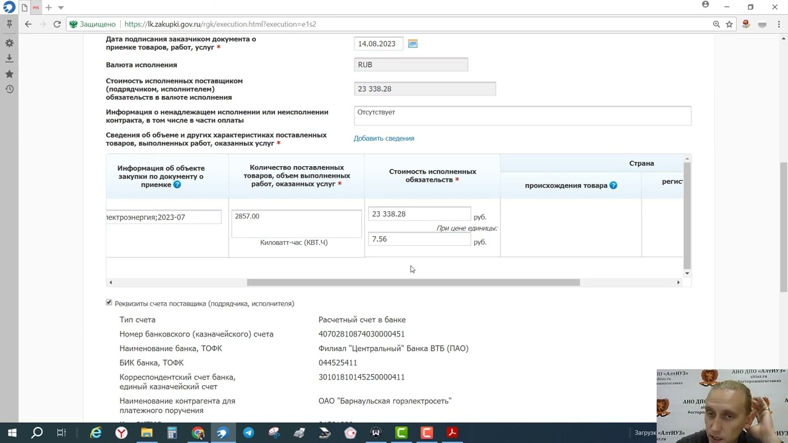Click the table's left scroll arrow
788x443 pixels.
click(111, 282)
